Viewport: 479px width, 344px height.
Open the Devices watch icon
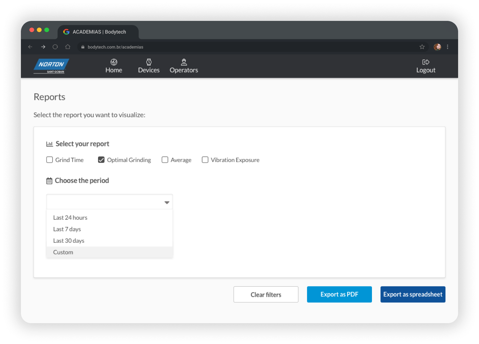[149, 62]
